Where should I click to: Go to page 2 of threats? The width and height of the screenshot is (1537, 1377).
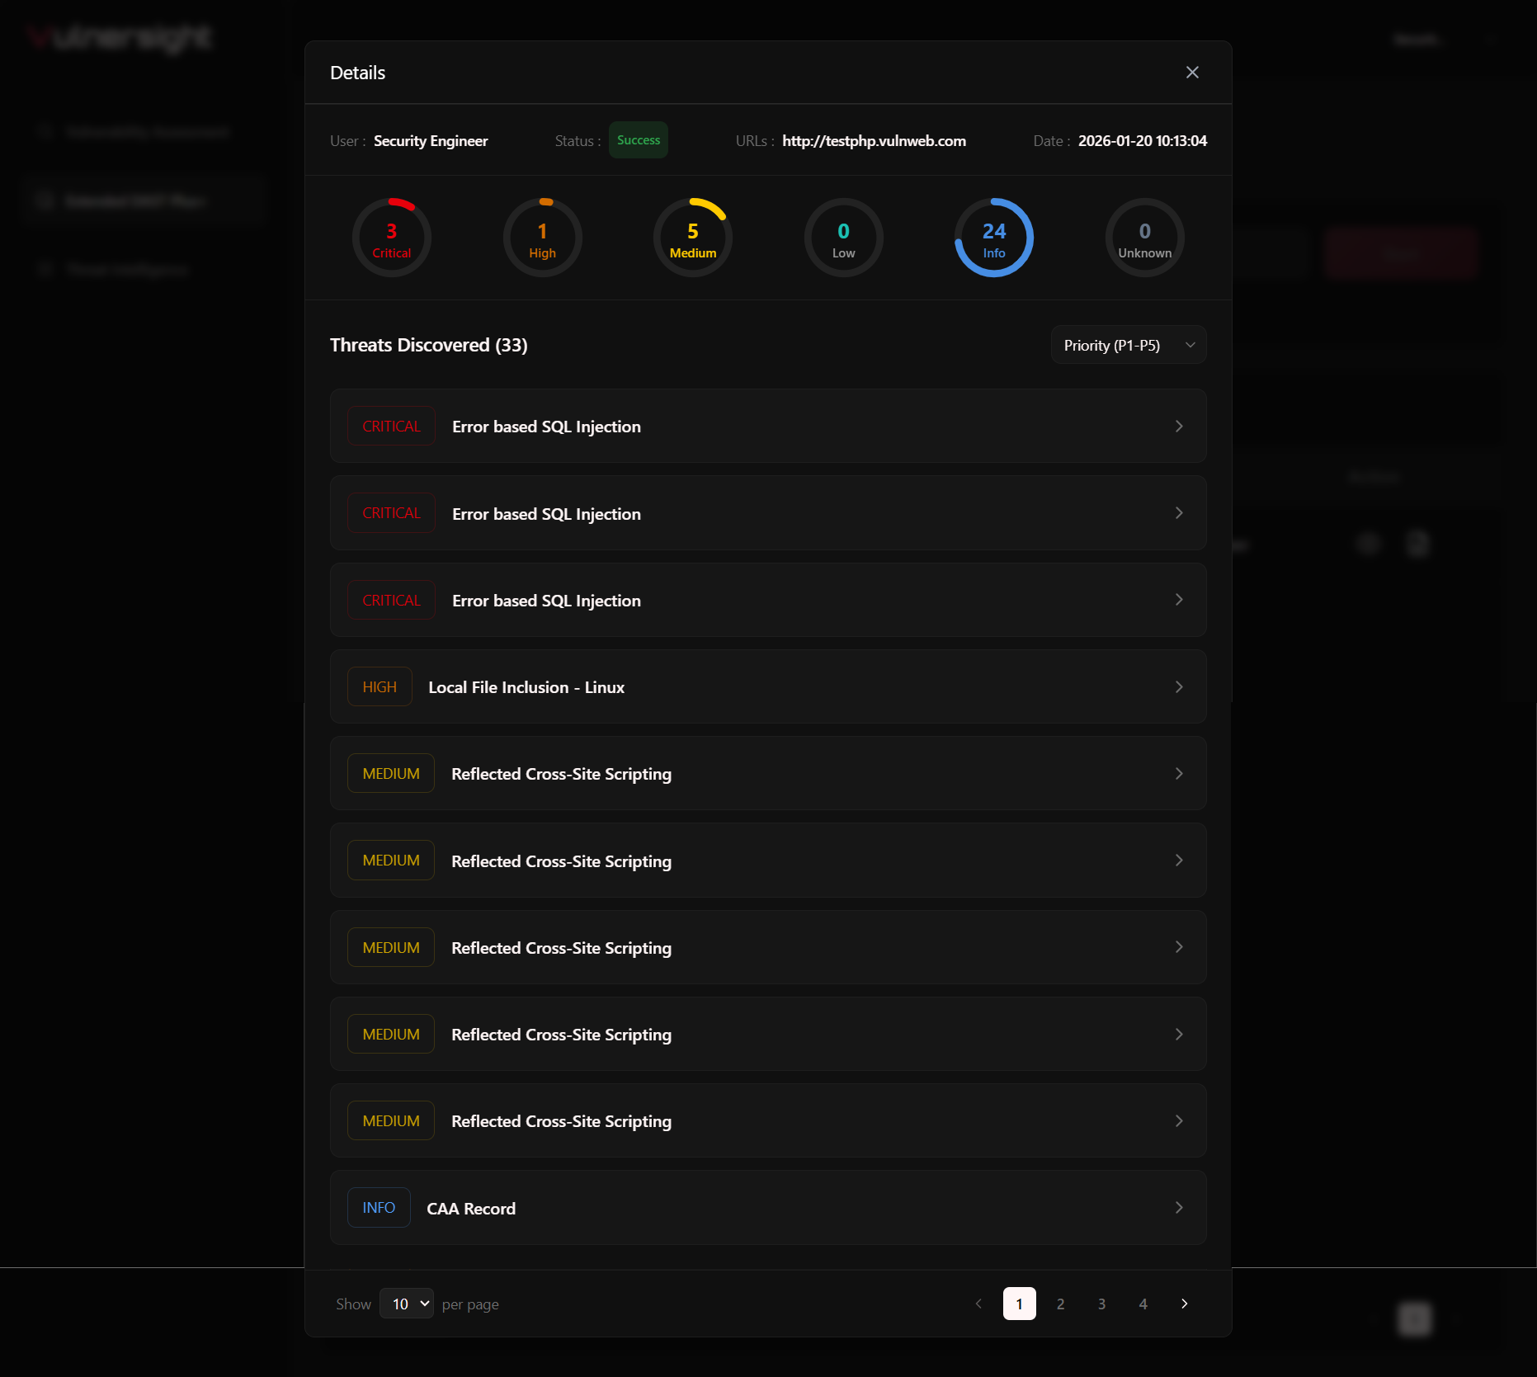click(1060, 1304)
